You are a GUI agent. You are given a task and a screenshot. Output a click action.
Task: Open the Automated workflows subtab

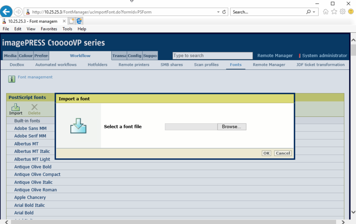pos(56,65)
